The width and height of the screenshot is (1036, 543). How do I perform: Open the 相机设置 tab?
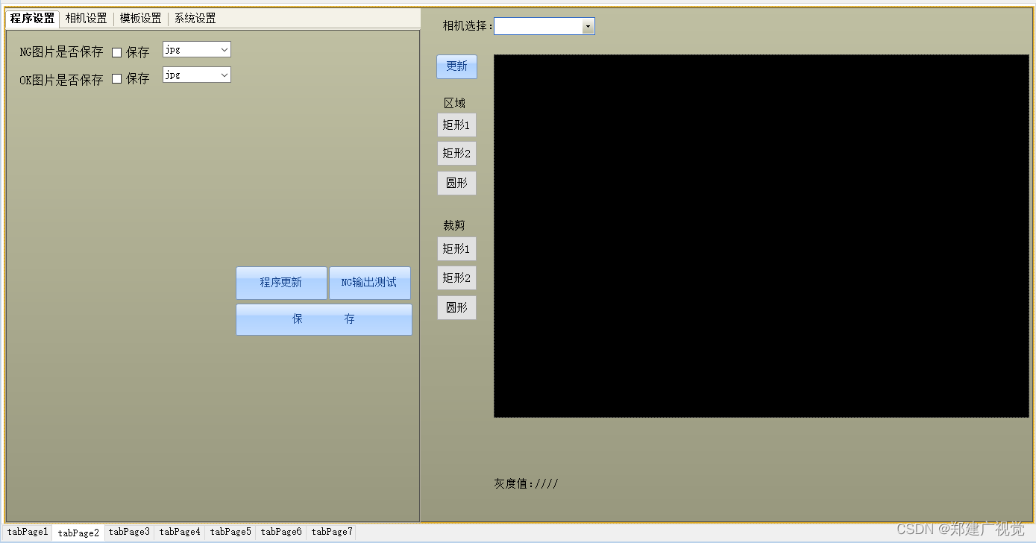[x=86, y=19]
